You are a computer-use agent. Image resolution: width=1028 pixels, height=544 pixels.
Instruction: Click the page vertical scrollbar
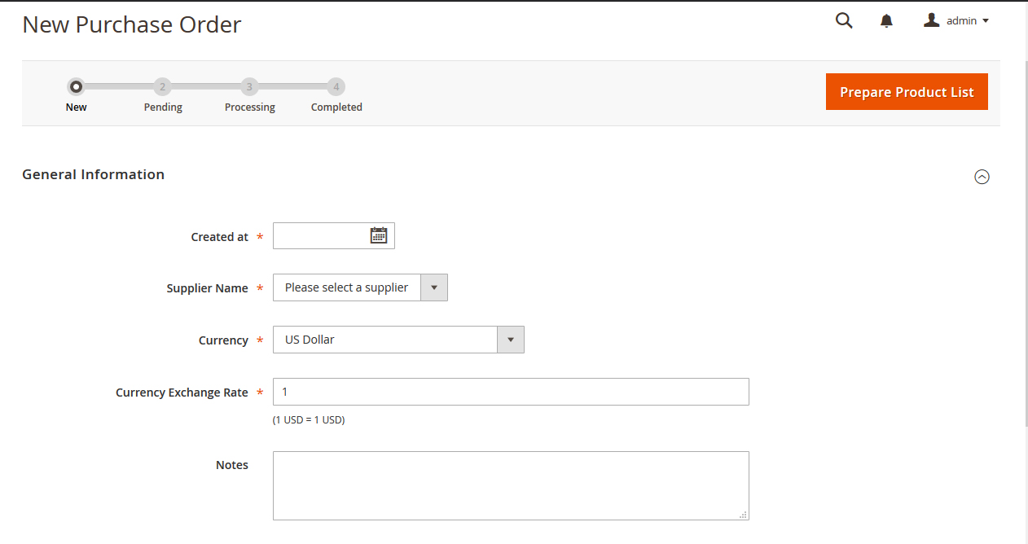tap(1025, 244)
